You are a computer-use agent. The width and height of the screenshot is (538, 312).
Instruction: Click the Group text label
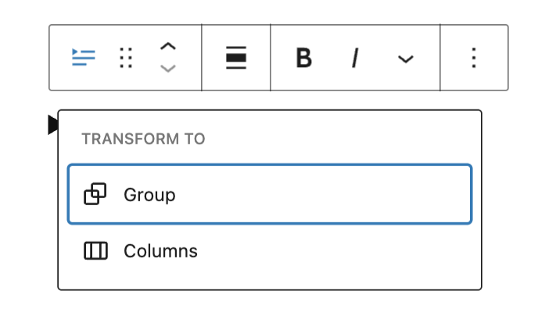[149, 194]
